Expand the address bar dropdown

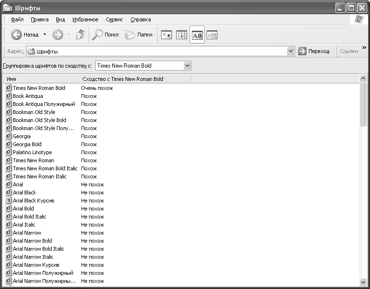click(291, 52)
